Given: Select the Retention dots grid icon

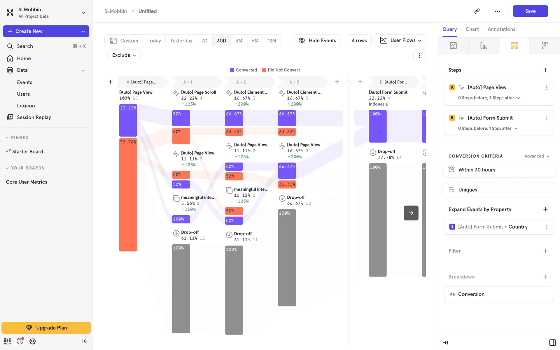Looking at the screenshot, I should pyautogui.click(x=545, y=46).
